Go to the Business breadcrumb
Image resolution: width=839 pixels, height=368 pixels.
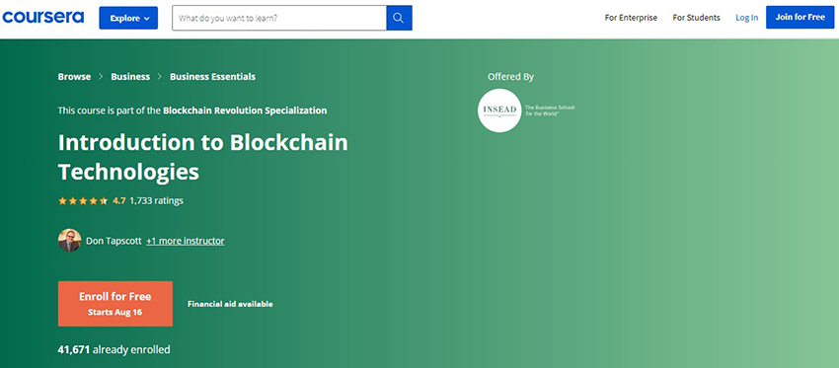pyautogui.click(x=130, y=77)
